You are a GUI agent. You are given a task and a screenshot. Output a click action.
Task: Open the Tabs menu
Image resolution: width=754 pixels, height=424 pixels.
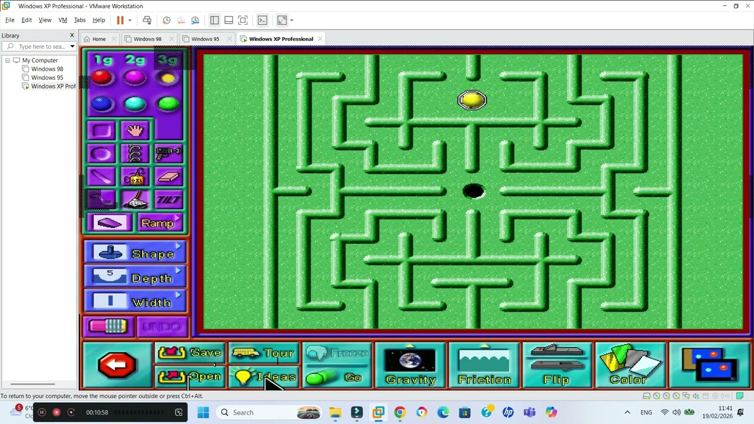pyautogui.click(x=80, y=20)
